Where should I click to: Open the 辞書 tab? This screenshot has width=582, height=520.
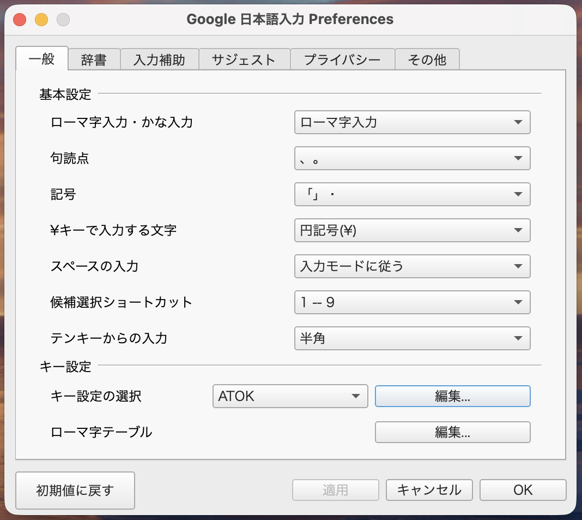[x=94, y=59]
